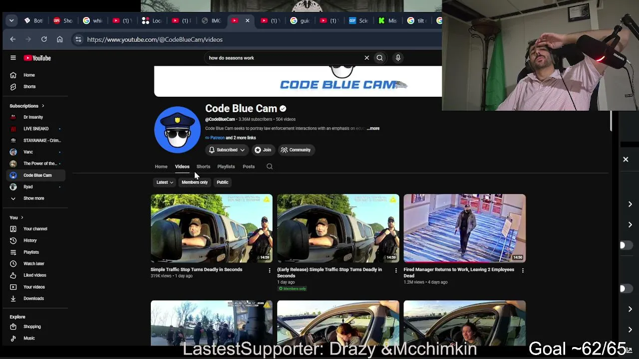
Task: Open the browser tab search dropdown
Action: [11, 20]
